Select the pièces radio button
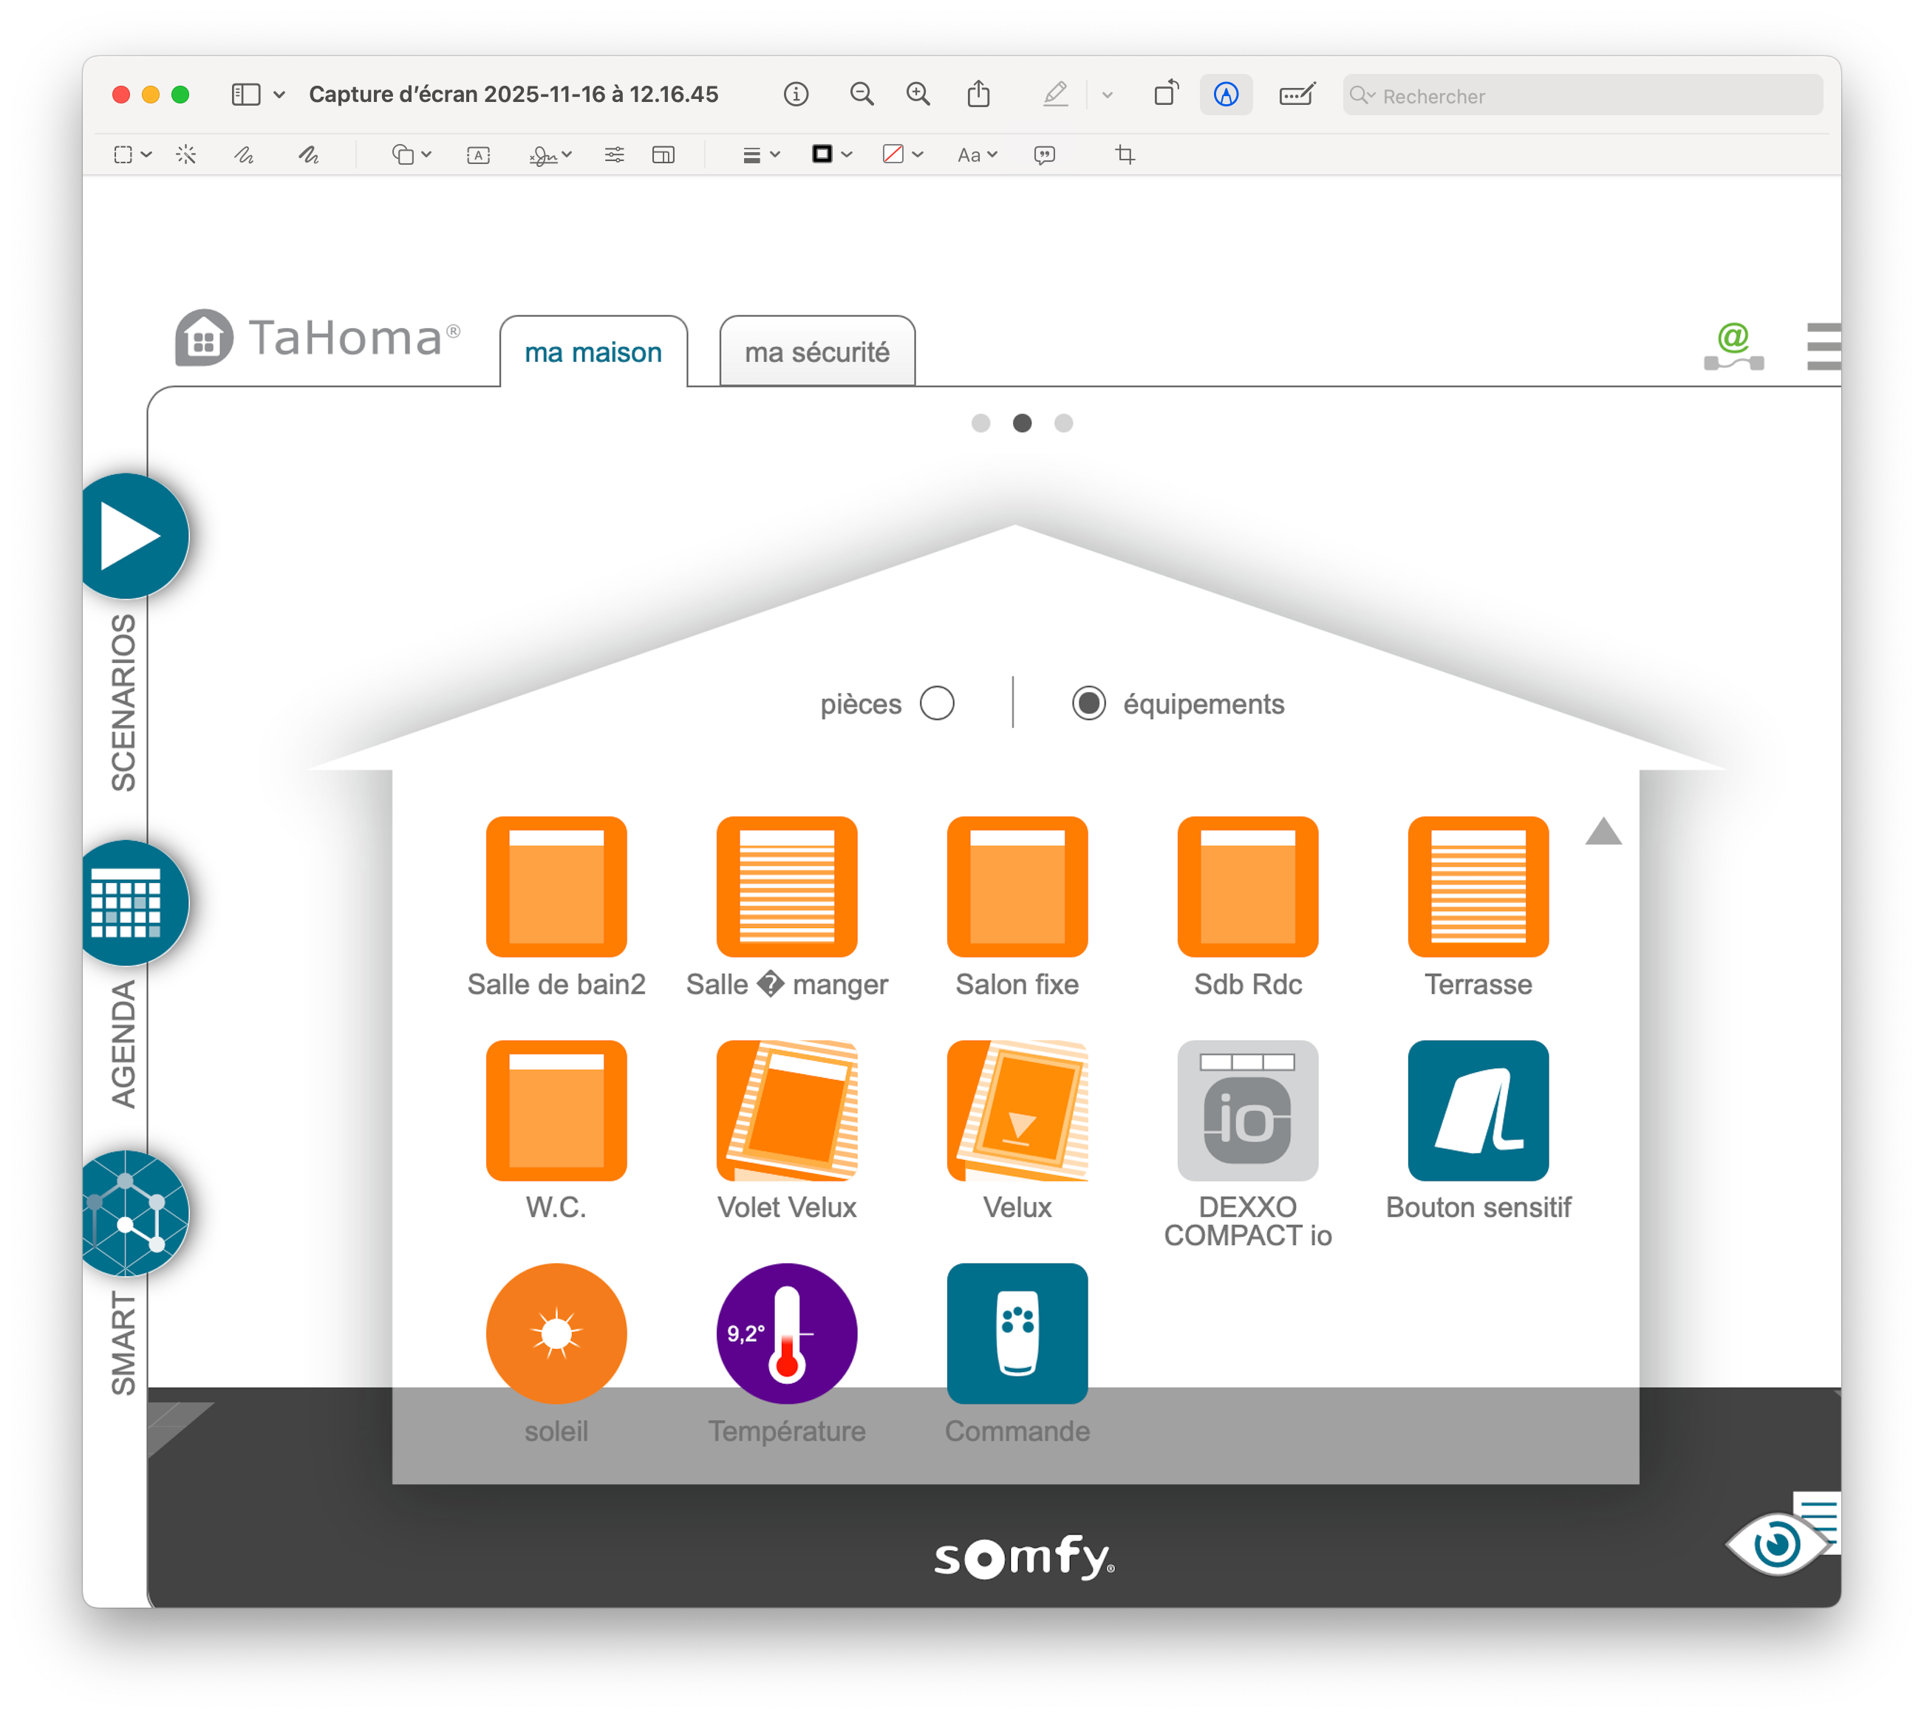The image size is (1924, 1717). (x=937, y=703)
